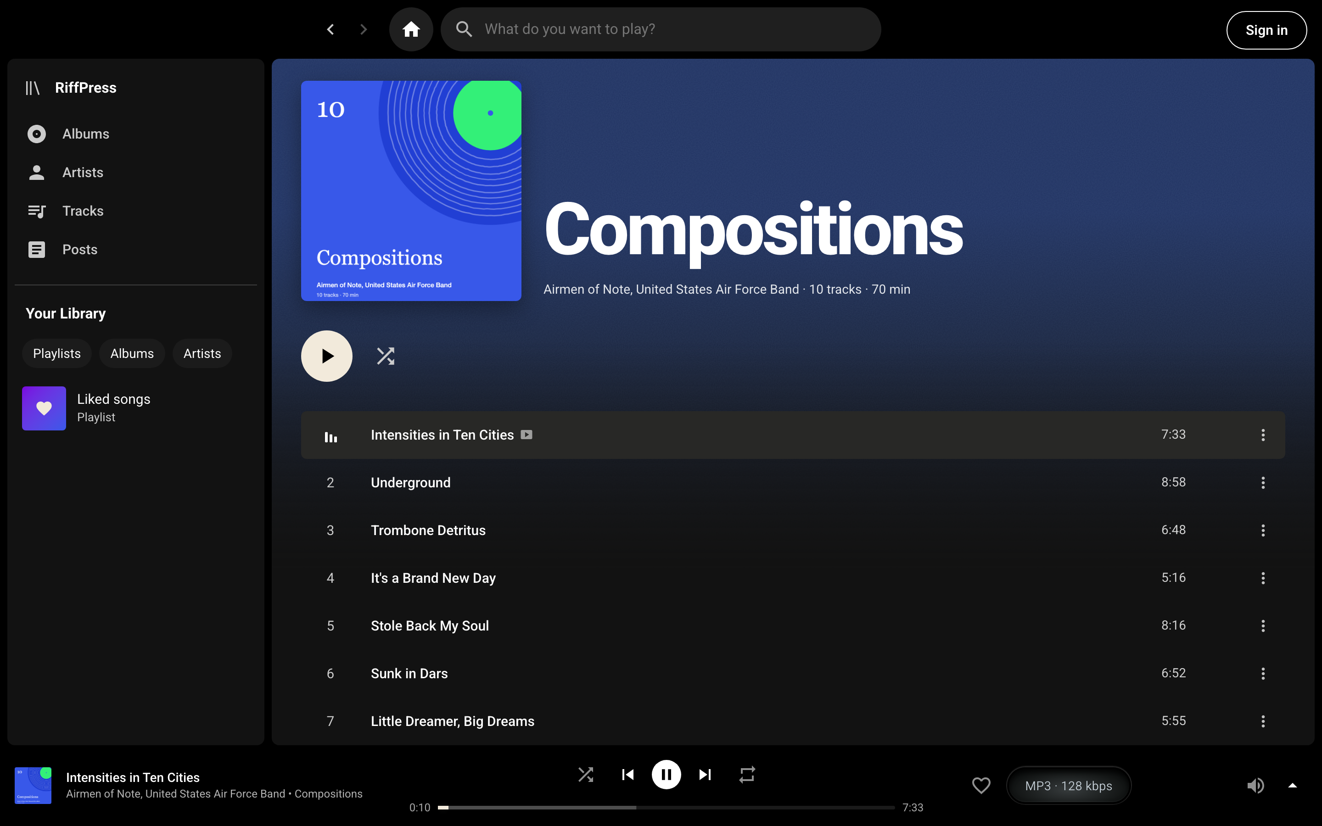This screenshot has width=1322, height=826.
Task: Open more options for It's a Brand New Day
Action: click(1263, 578)
